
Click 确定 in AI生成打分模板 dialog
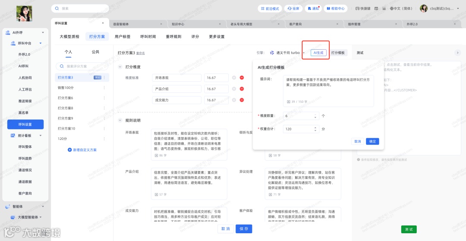point(372,141)
